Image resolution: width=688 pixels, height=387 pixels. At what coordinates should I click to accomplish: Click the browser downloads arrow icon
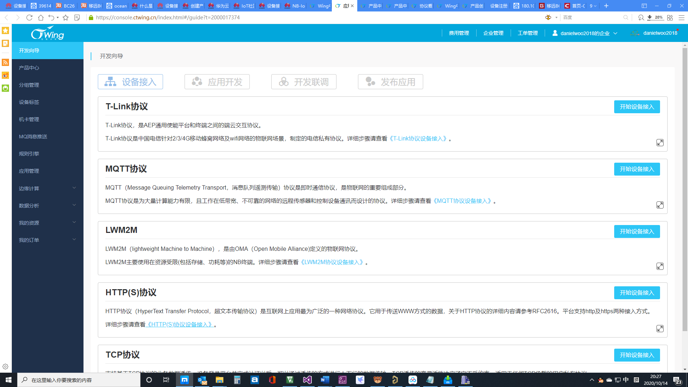pyautogui.click(x=649, y=17)
